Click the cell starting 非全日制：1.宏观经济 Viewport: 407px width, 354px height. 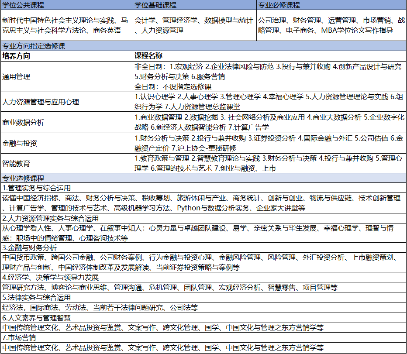(270, 76)
